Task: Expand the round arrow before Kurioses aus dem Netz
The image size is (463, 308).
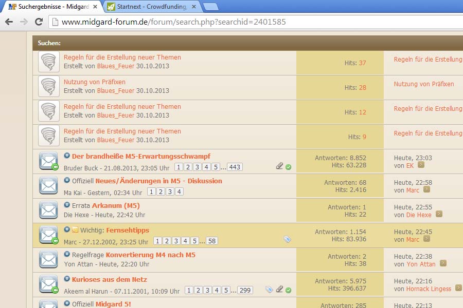Action: pyautogui.click(x=67, y=279)
